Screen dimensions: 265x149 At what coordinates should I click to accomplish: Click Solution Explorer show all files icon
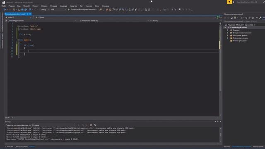[x=253, y=18]
